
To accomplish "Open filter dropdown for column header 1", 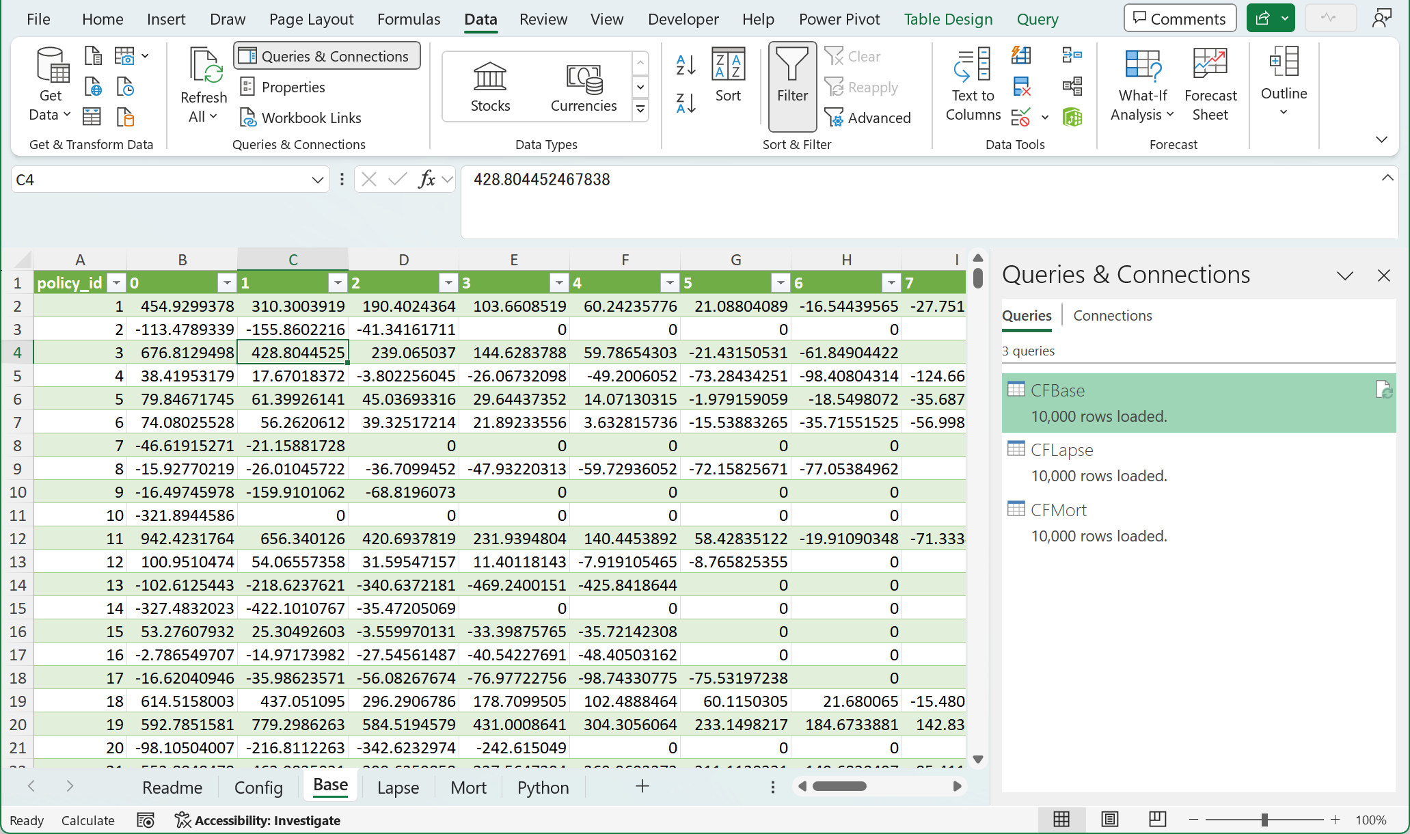I will tap(338, 283).
